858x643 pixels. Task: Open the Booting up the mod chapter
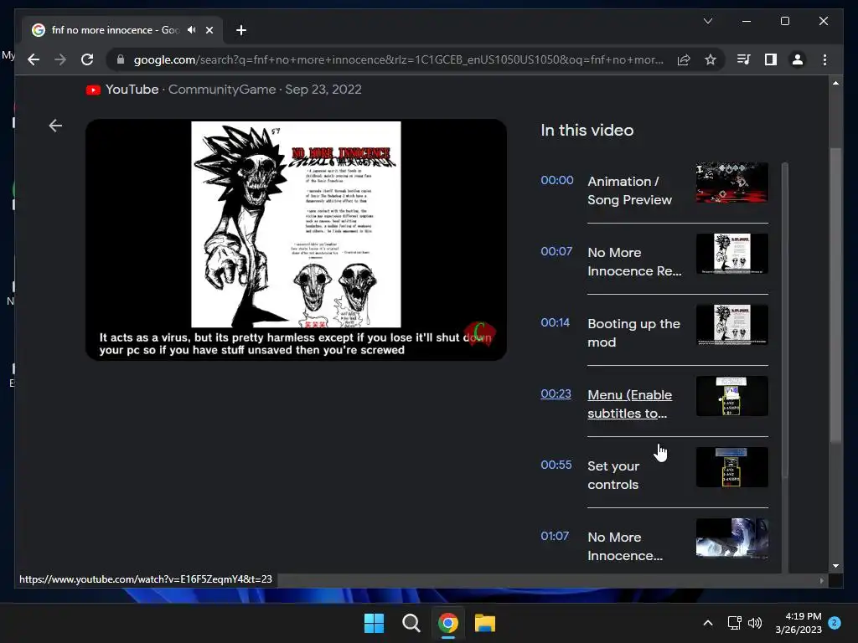[633, 332]
